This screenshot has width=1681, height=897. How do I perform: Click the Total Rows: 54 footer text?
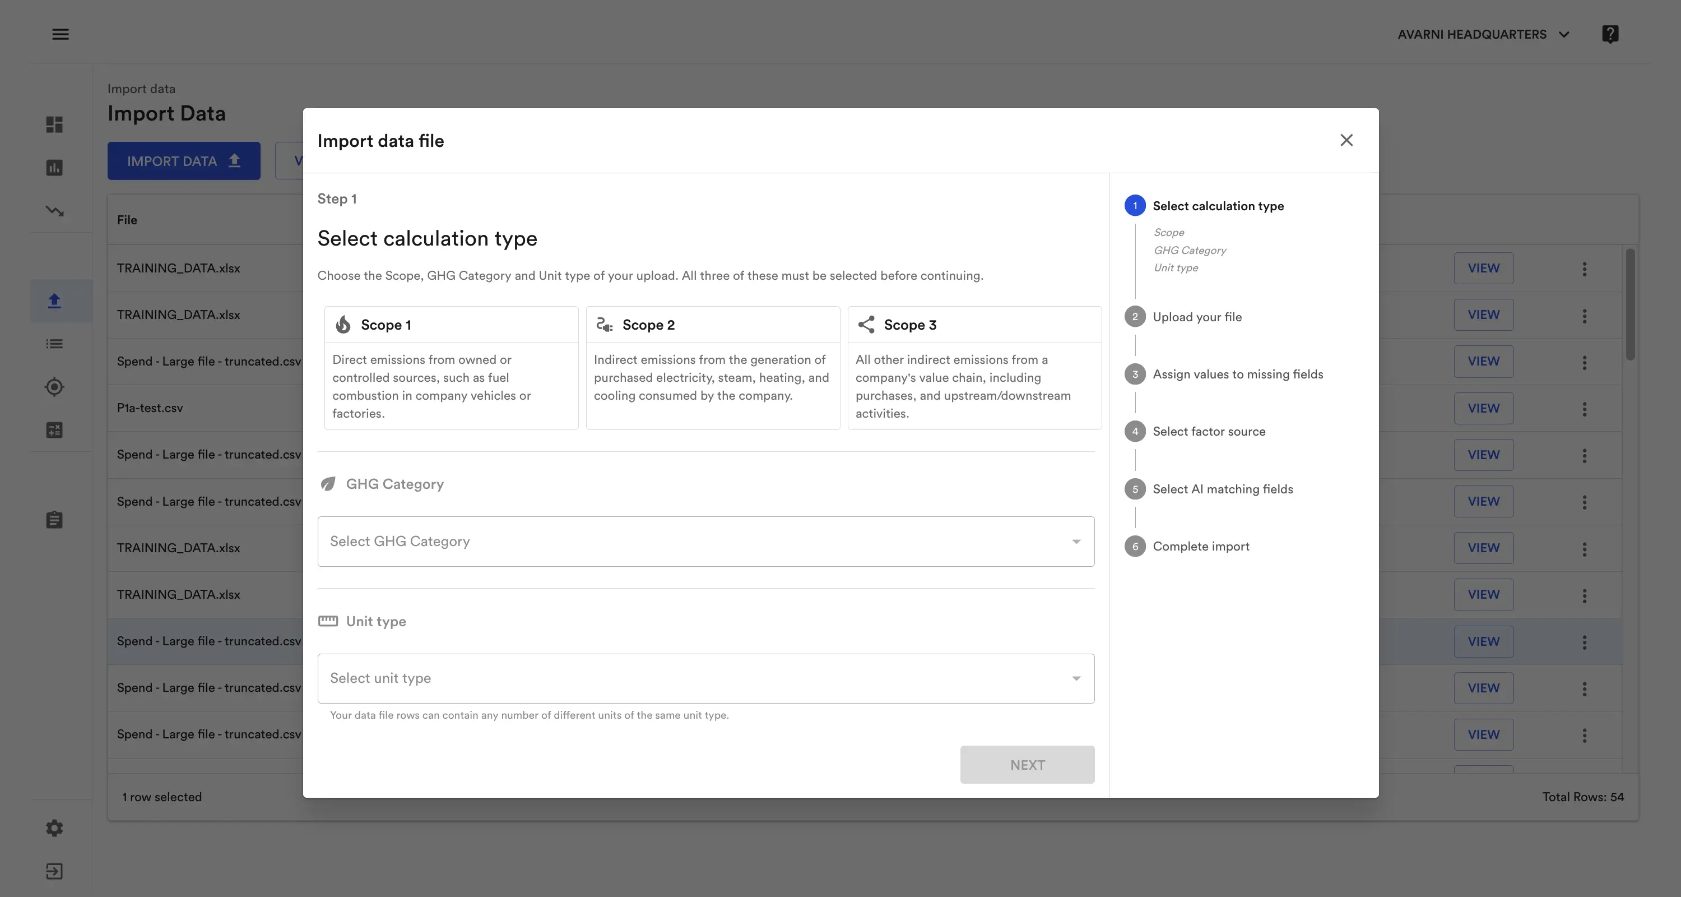coord(1583,797)
